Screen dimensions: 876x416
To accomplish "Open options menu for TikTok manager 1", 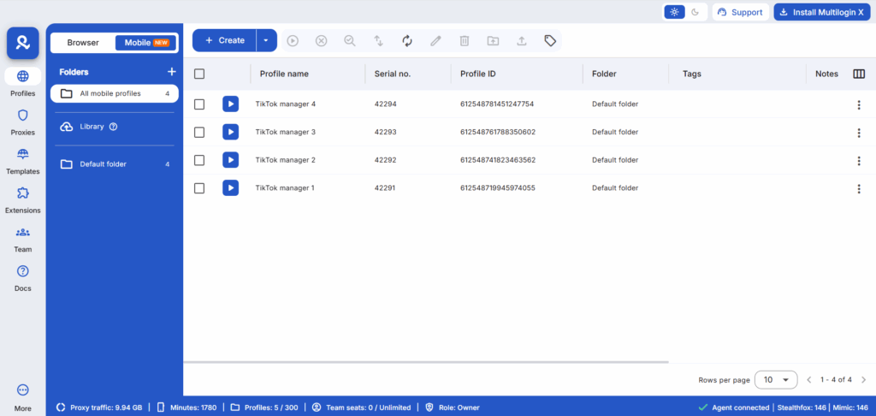I will point(859,188).
